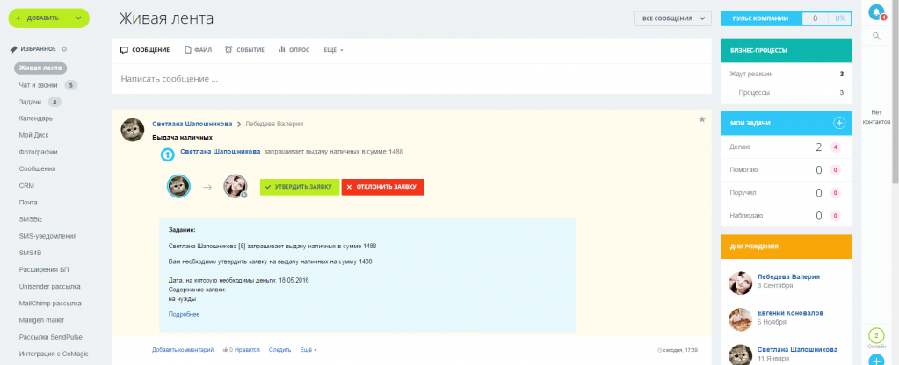Screen dimensions: 899x365
Task: Open Сообщения in the sidebar
Action: coord(37,168)
